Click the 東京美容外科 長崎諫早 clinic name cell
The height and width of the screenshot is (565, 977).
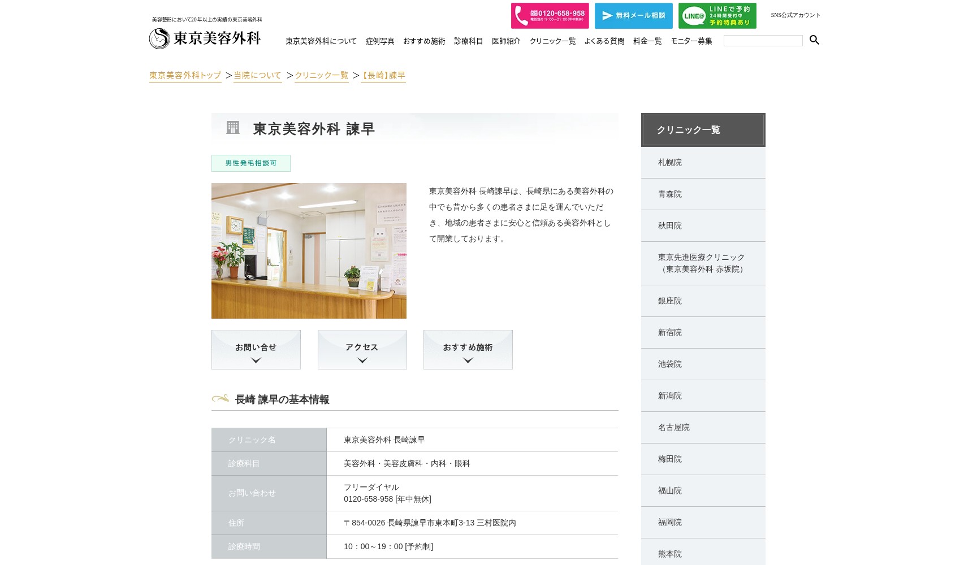pyautogui.click(x=473, y=440)
